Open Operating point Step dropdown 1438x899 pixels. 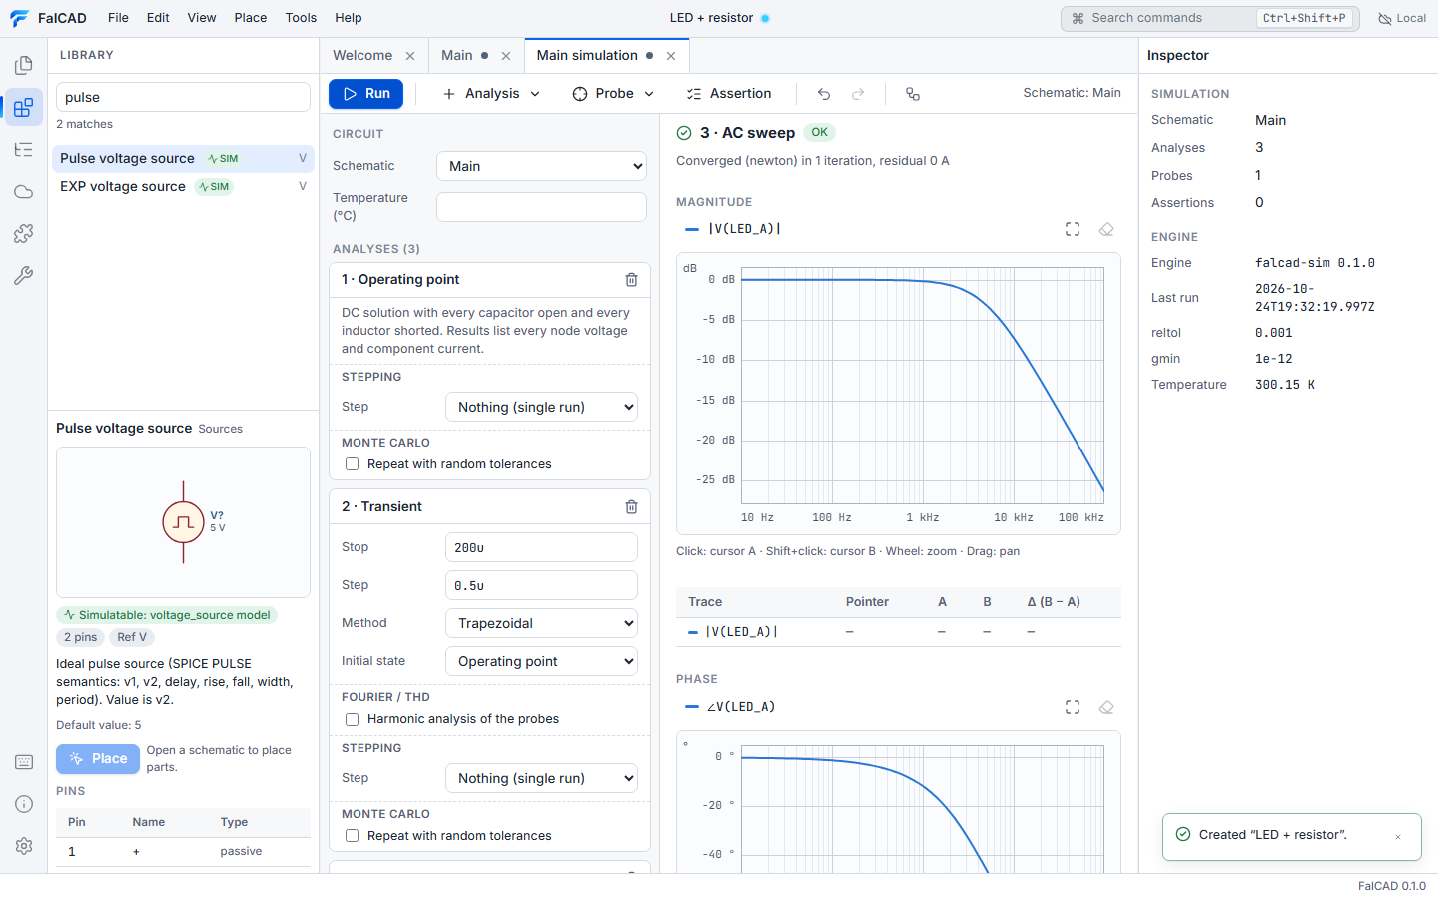point(541,407)
